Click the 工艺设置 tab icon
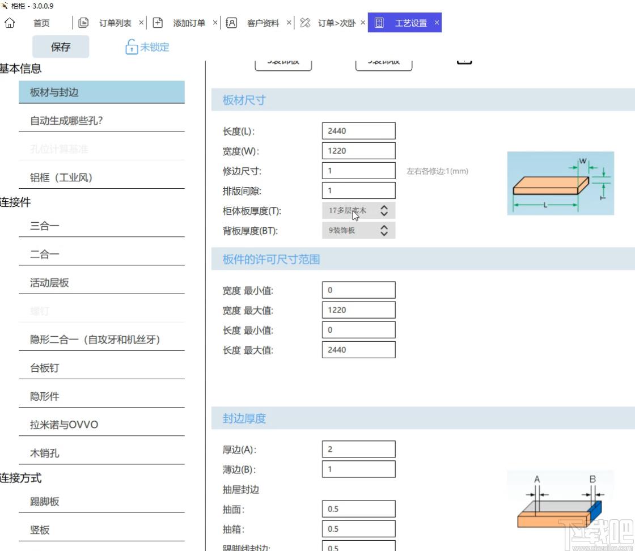 click(379, 23)
